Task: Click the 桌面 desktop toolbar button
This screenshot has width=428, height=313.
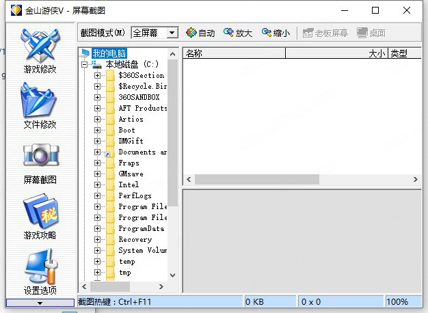Action: pos(371,33)
